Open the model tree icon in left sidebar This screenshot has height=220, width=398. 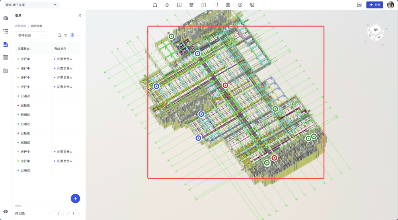pos(6,31)
